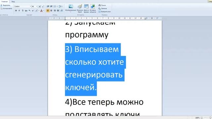The image size is (212, 119).
Task: Open the Замена replace dialog
Action: (103, 9)
